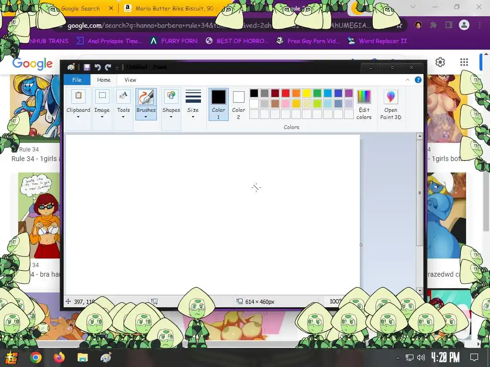Open the Windows Start button

pyautogui.click(x=11, y=357)
